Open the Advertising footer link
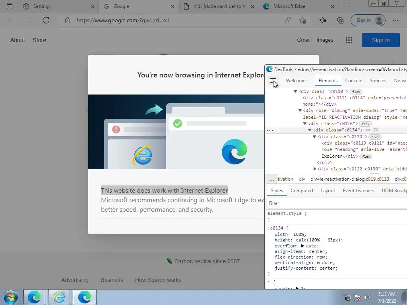This screenshot has width=407, height=305. pos(75,280)
